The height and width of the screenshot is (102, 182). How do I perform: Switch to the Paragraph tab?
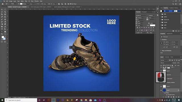[144, 12]
